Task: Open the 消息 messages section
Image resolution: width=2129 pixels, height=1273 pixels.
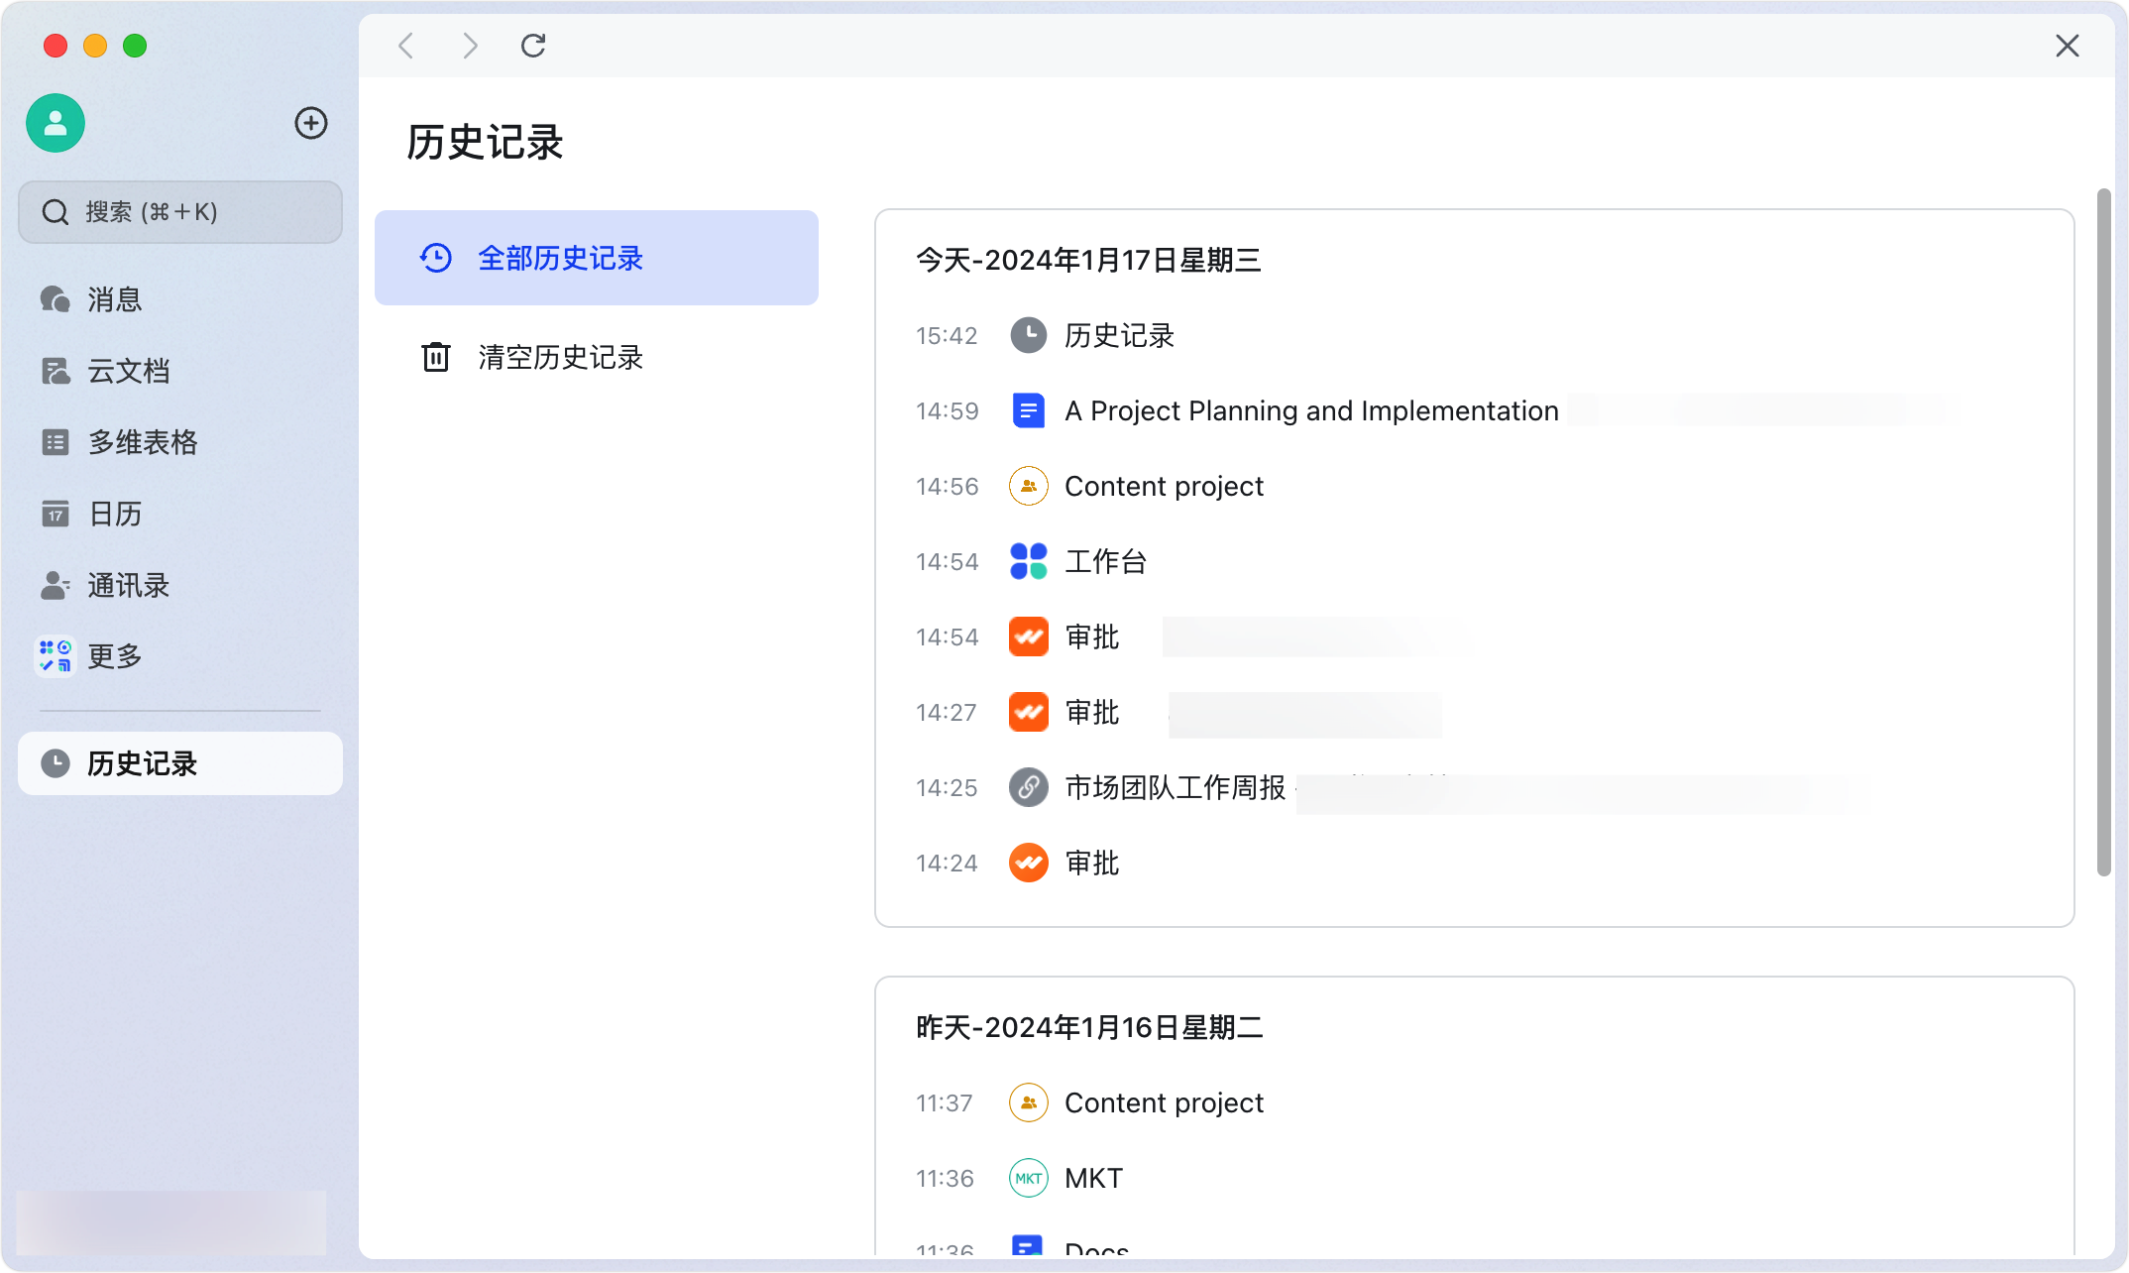Action: click(113, 298)
